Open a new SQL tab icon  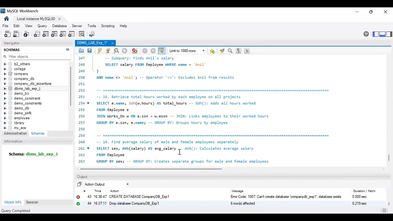pyautogui.click(x=7, y=34)
